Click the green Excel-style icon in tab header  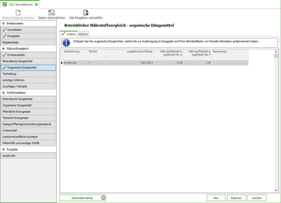click(x=5, y=5)
